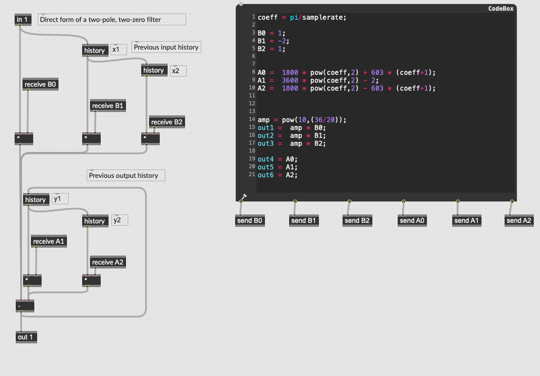The width and height of the screenshot is (540, 376).
Task: Place cursor in 'out3 = amp * B2;' line
Action: [292, 144]
